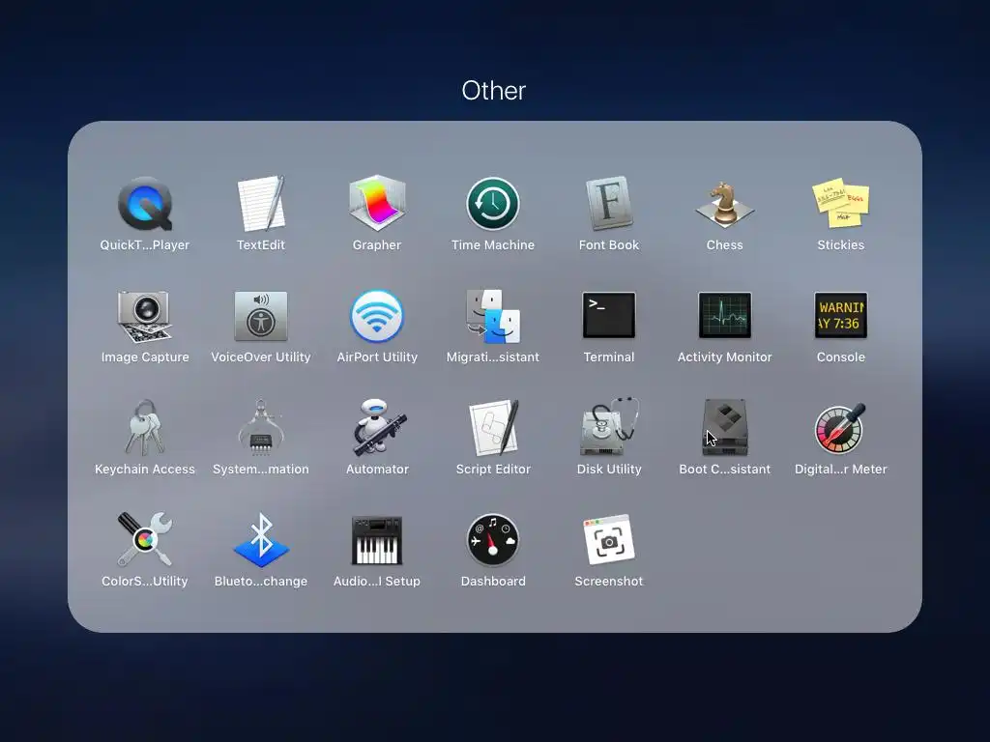Click the "Activity Monitor" label text
990x742 pixels.
coord(725,357)
